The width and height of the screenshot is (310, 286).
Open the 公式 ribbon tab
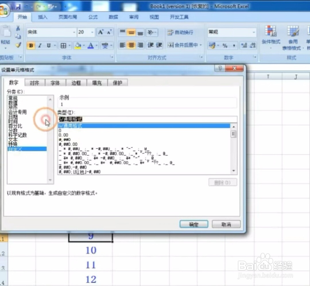tap(93, 17)
